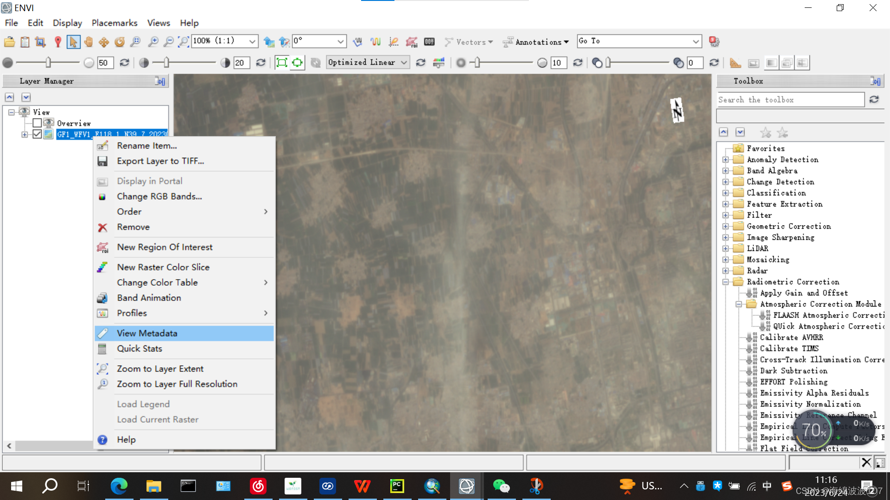Reset brightness with the refresh icon

point(124,62)
